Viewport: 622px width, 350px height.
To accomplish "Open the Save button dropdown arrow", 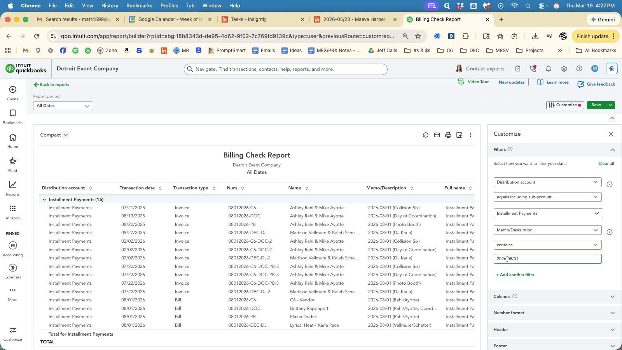I will pos(611,105).
